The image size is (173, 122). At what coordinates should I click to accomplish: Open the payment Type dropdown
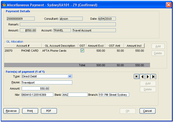(70, 76)
